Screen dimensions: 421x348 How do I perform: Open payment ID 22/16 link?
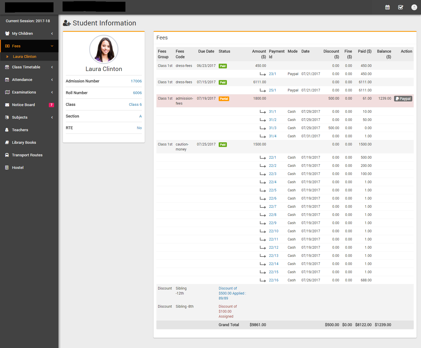[274, 280]
